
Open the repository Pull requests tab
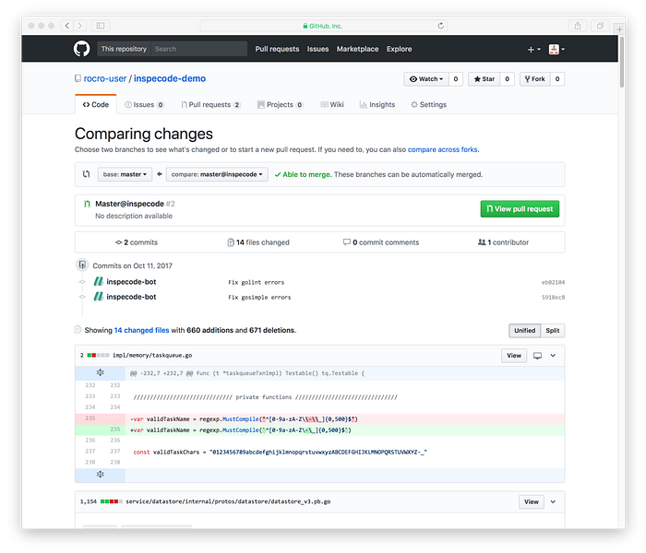210,104
